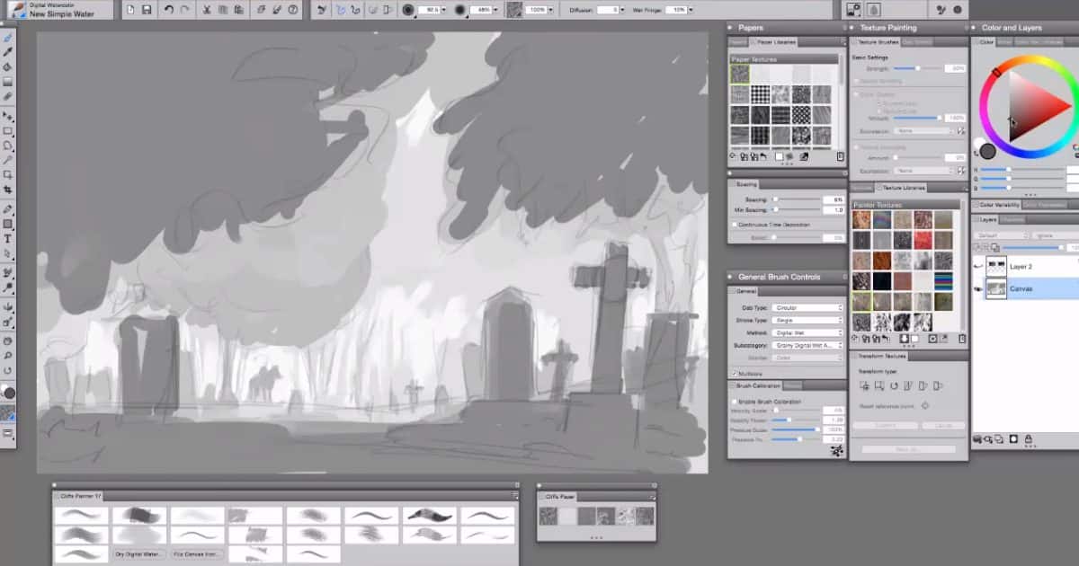This screenshot has width=1079, height=566.
Task: Open the Method dropdown set to Digital Wet
Action: click(x=807, y=332)
